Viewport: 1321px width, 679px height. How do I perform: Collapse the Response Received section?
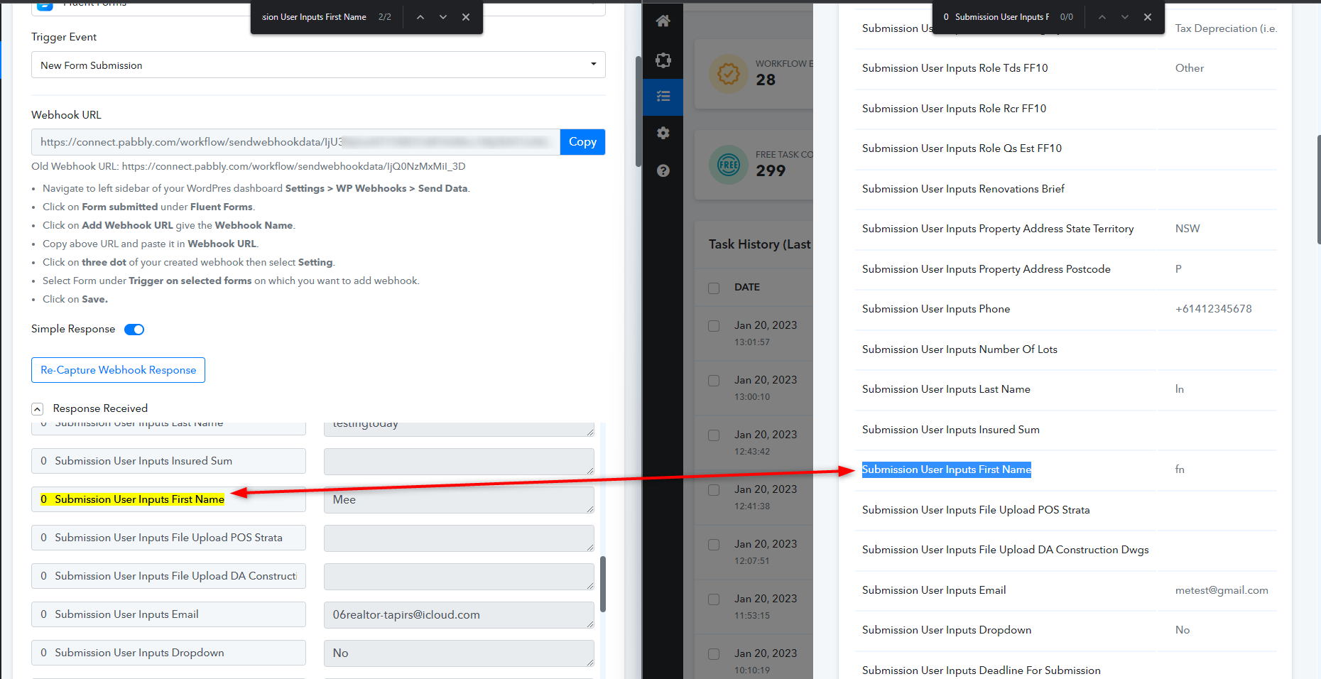tap(38, 409)
